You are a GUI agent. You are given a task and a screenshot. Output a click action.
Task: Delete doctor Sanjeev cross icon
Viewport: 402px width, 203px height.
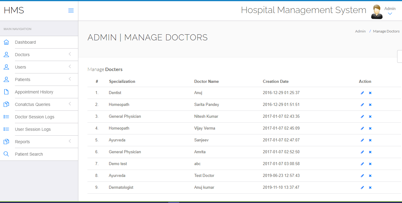(x=370, y=140)
